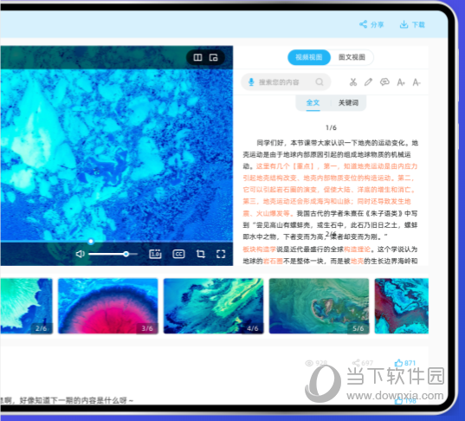Select the pencil edit tool
Viewport: 465px width, 421px height.
368,82
